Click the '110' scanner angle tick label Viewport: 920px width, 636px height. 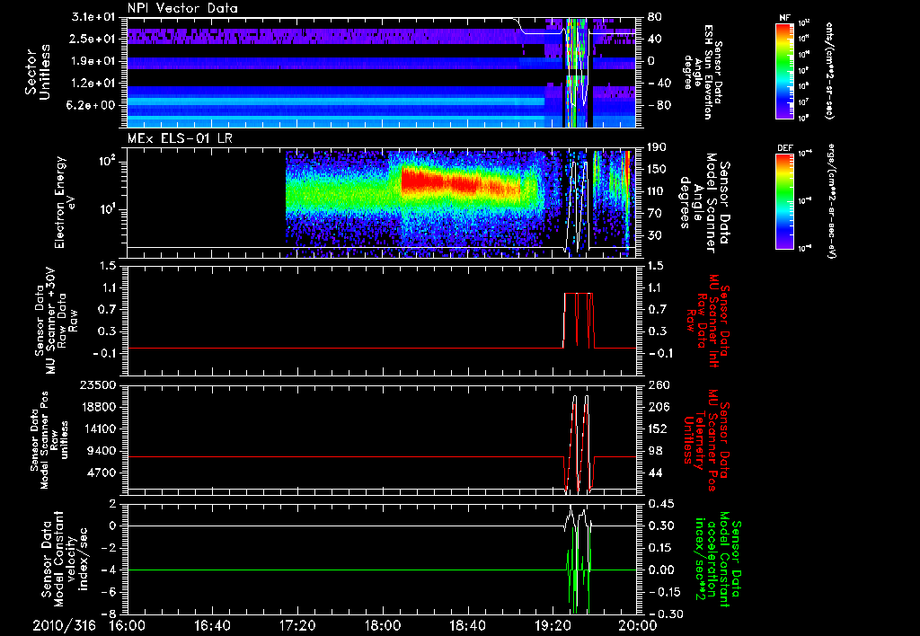(x=658, y=191)
